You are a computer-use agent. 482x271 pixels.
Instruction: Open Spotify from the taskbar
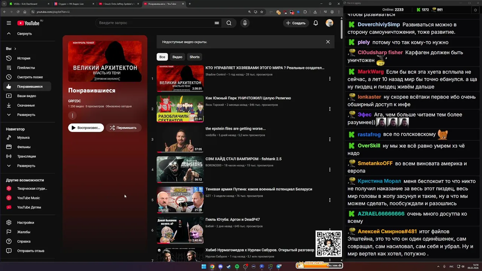pyautogui.click(x=237, y=266)
